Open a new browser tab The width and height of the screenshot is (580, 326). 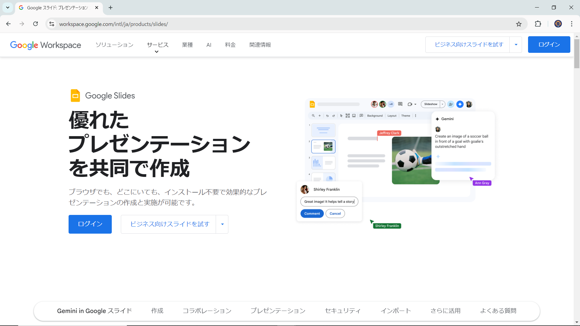click(111, 8)
